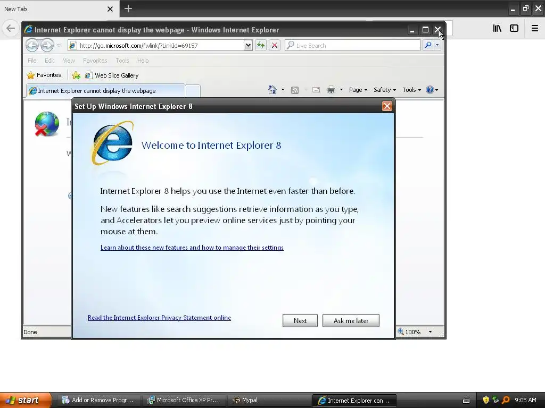This screenshot has height=408, width=545.
Task: Click the Favorites star button
Action: click(44, 75)
